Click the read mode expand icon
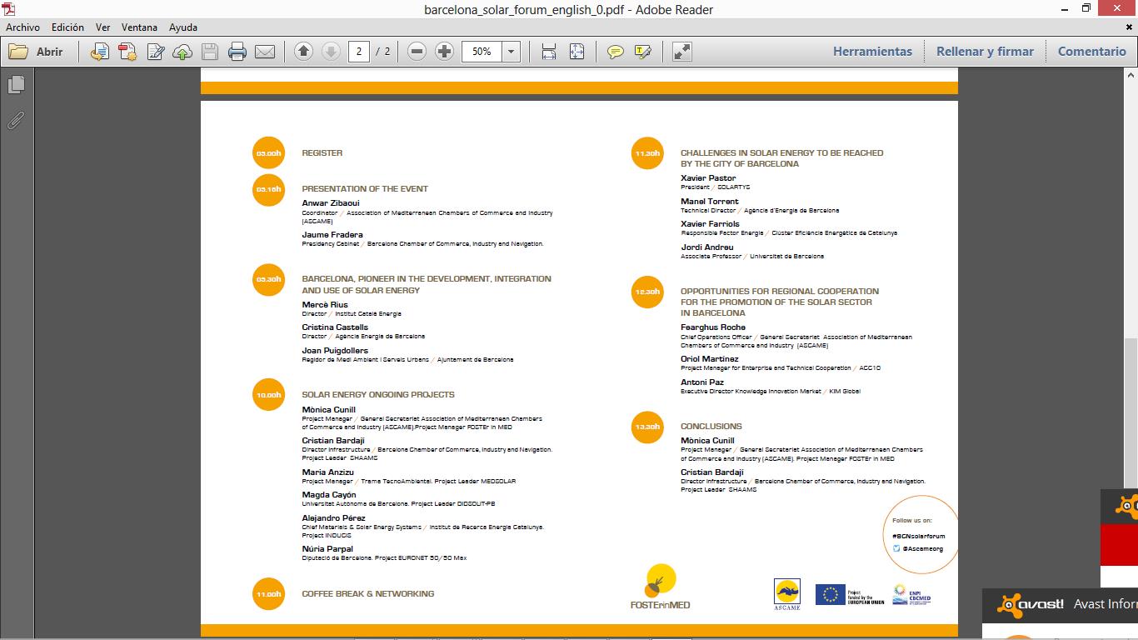1138x640 pixels. click(681, 52)
